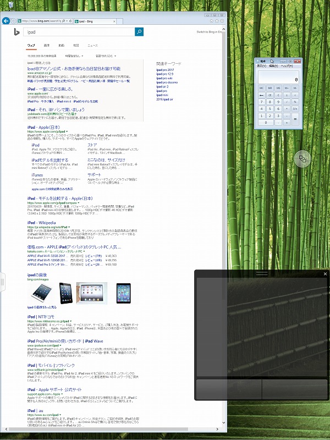This screenshot has width=330, height=440.
Task: Click the calculator plus key
Action: coord(287,123)
